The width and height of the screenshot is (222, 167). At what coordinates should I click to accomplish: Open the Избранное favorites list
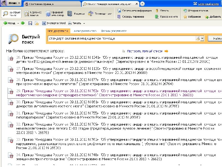pos(192,17)
